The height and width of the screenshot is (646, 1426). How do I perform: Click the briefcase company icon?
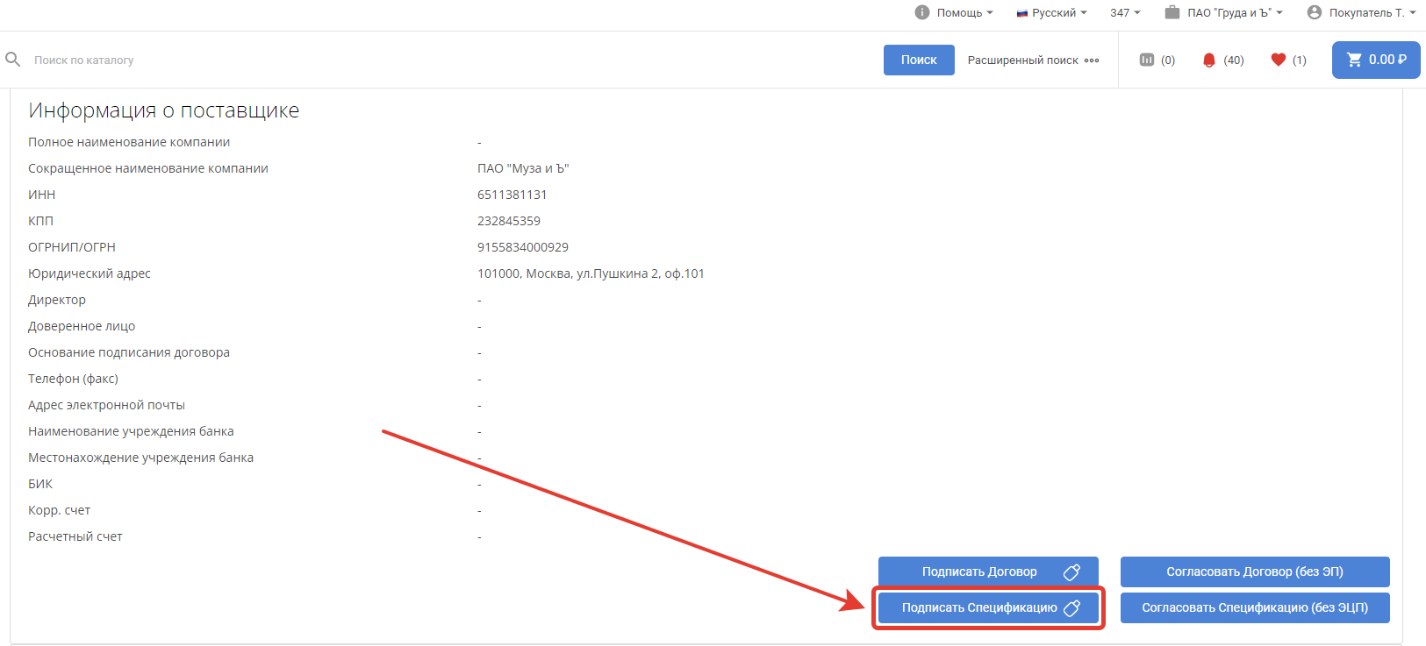coord(1172,12)
